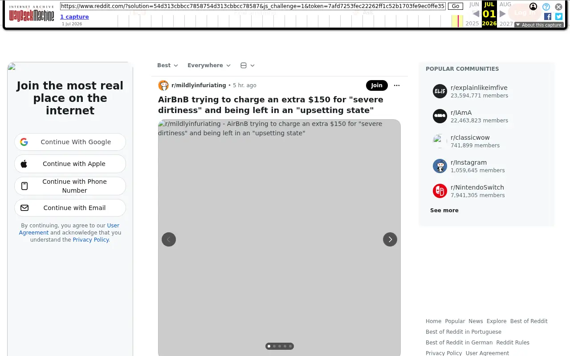Click the r/explainlikeimfive ELI5 avatar
This screenshot has height=356, width=570.
pyautogui.click(x=440, y=91)
